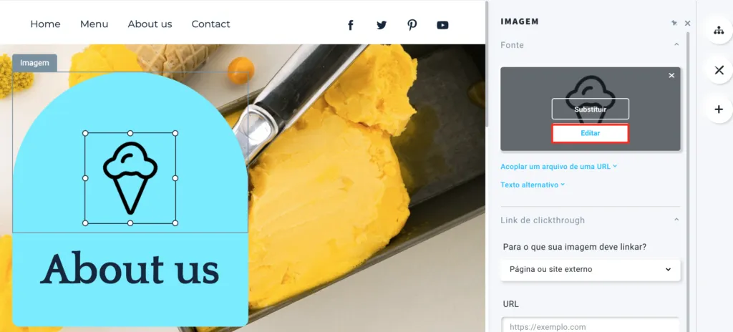Screen dimensions: 733x332
Task: Open the Página ou site externo dropdown
Action: pos(591,269)
